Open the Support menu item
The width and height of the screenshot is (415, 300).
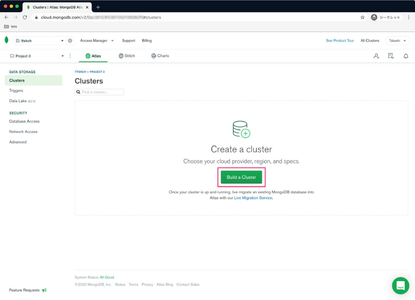[x=129, y=41]
